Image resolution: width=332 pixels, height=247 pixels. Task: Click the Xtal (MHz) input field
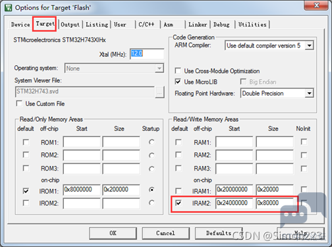pos(147,54)
